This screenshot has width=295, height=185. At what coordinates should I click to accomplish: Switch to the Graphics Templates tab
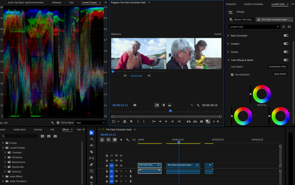pyautogui.click(x=254, y=4)
